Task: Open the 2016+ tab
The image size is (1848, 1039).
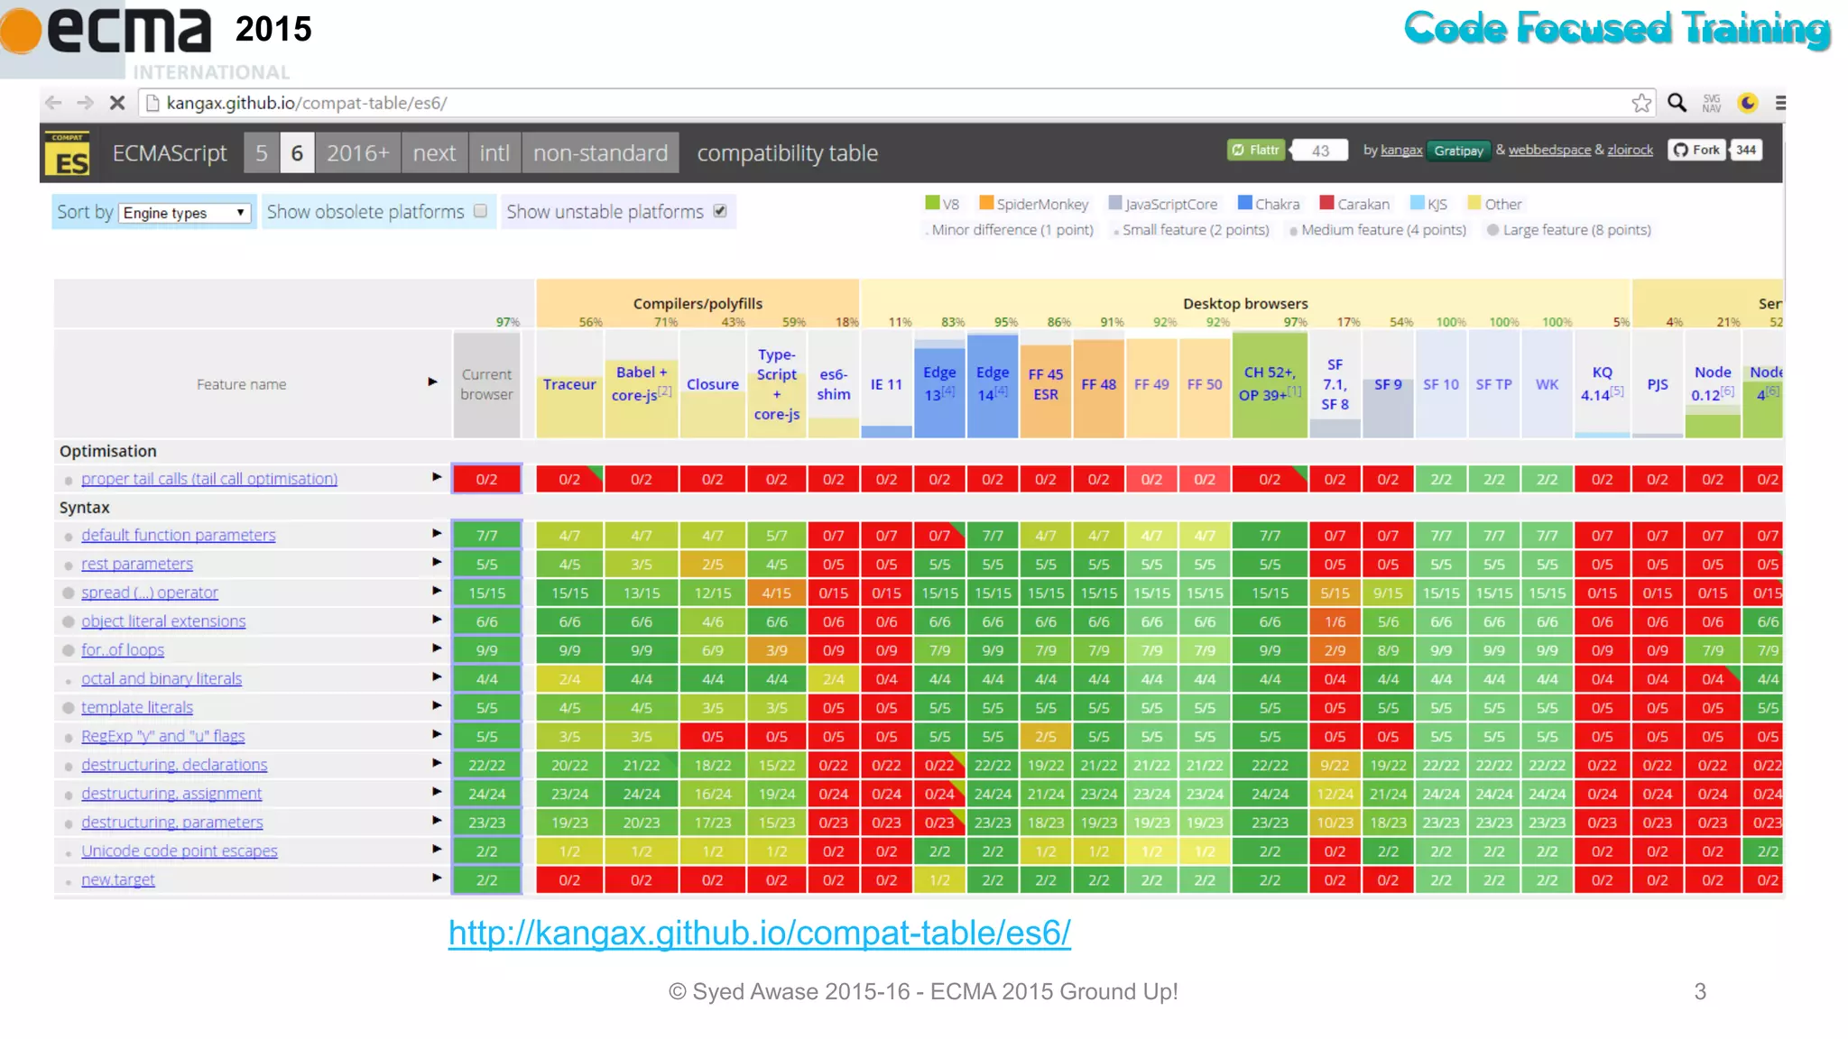Action: [358, 153]
